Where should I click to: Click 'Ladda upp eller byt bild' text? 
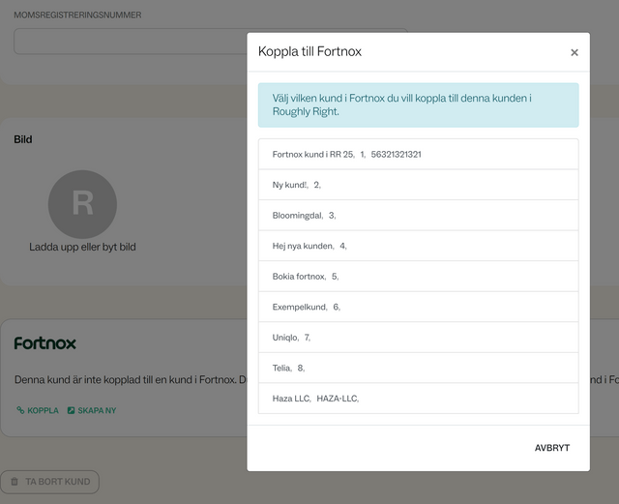82,247
